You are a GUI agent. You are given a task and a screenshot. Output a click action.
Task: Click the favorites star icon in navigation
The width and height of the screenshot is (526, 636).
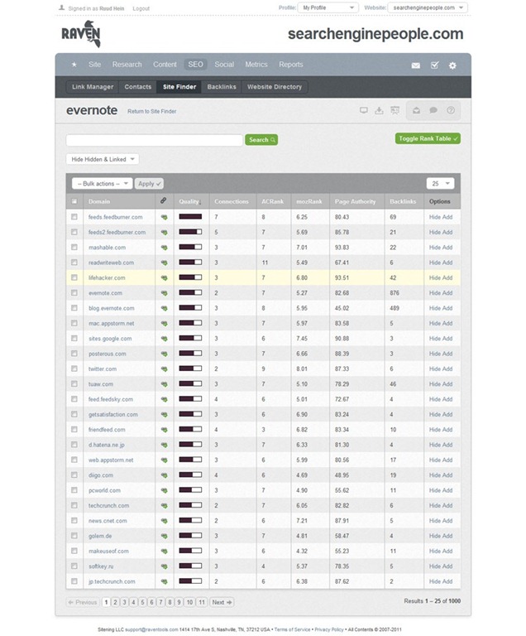[74, 65]
